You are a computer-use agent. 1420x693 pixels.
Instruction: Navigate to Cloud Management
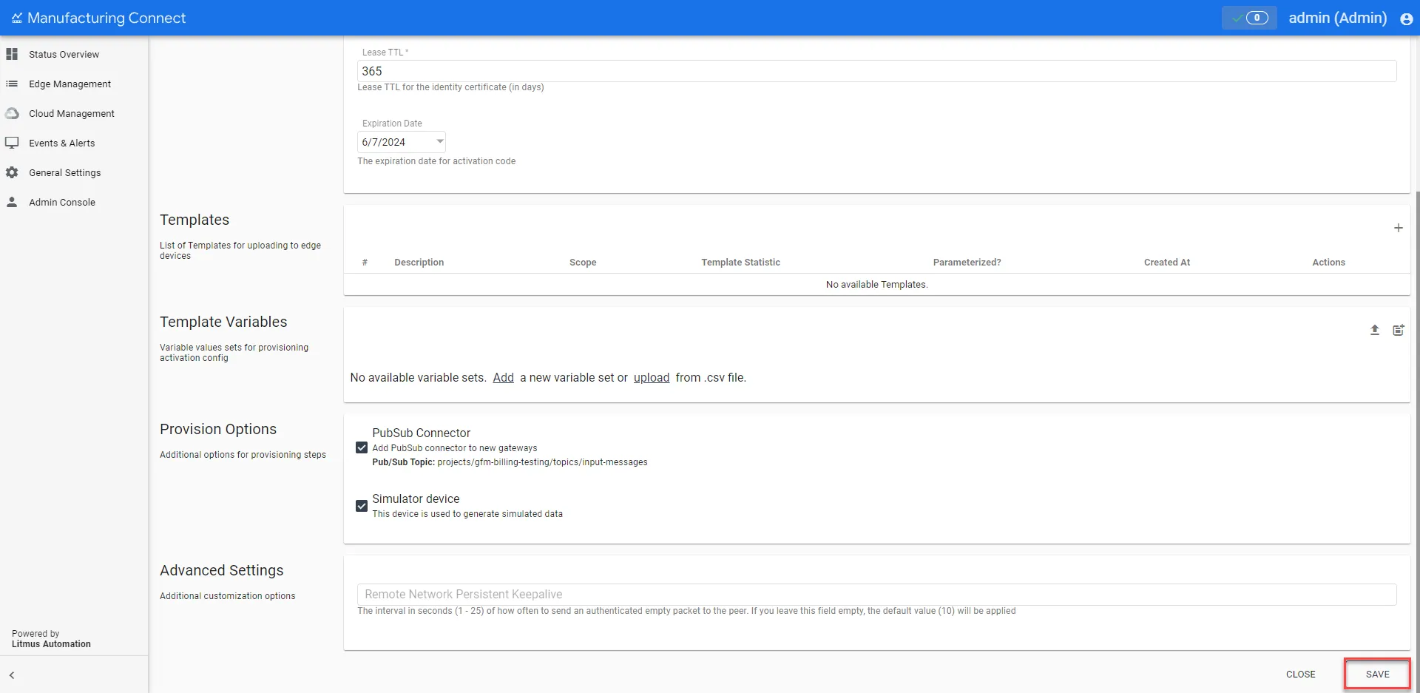(x=72, y=113)
